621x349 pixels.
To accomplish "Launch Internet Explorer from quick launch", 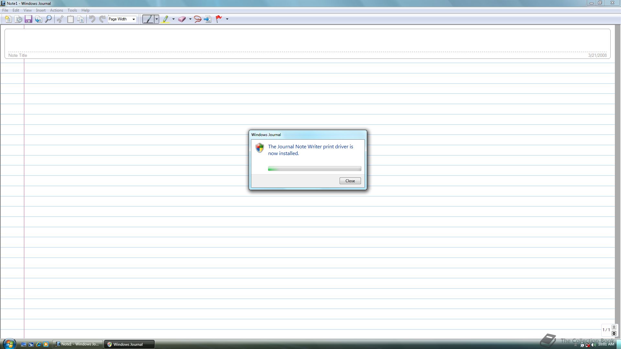I will pyautogui.click(x=38, y=344).
